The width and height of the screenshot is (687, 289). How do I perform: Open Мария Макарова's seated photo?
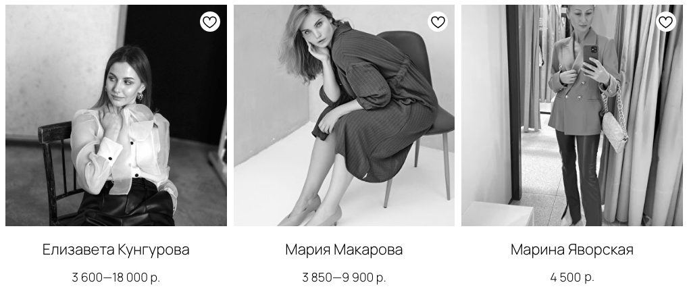click(344, 115)
